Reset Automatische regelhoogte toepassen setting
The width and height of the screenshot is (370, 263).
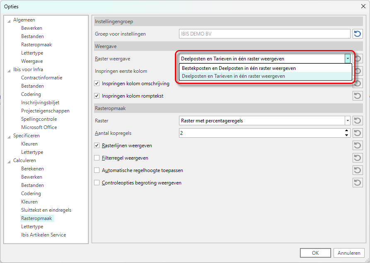tap(357, 170)
